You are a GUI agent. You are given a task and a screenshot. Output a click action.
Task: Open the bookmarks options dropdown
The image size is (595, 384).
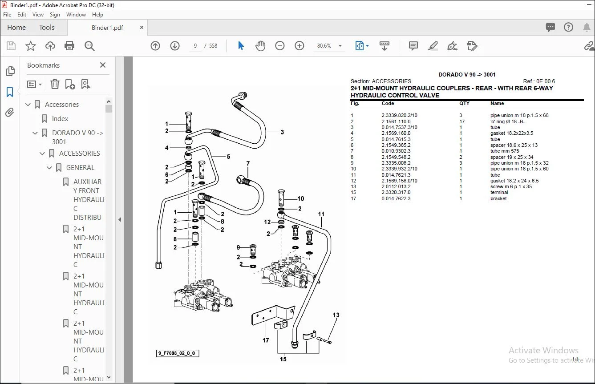point(34,84)
